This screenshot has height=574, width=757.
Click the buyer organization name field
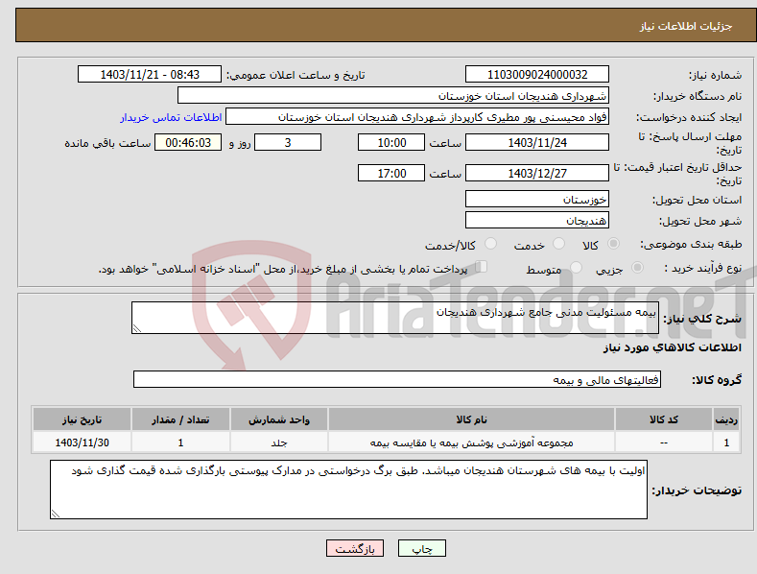coord(393,96)
